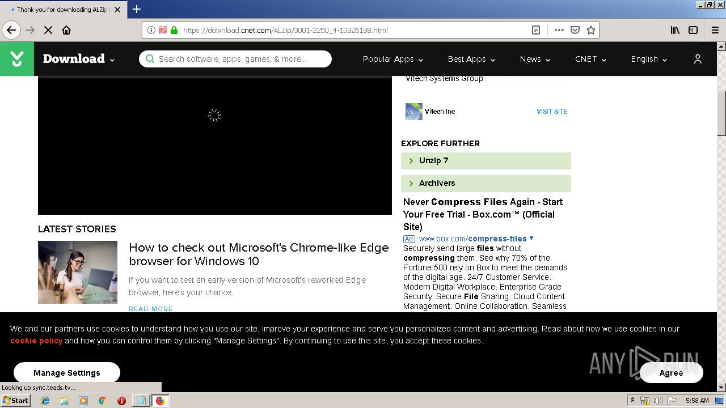
Task: Click the scrollbar down arrow
Action: click(721, 388)
